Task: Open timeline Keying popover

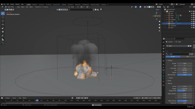Action: pyautogui.click(x=15, y=98)
